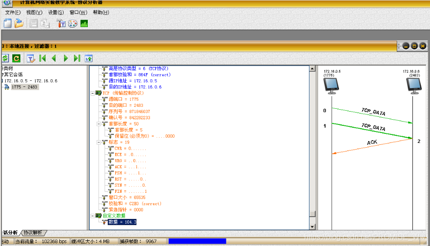The height and width of the screenshot is (246, 430).
Task: Select the ACK flag row
Action: tap(130, 167)
